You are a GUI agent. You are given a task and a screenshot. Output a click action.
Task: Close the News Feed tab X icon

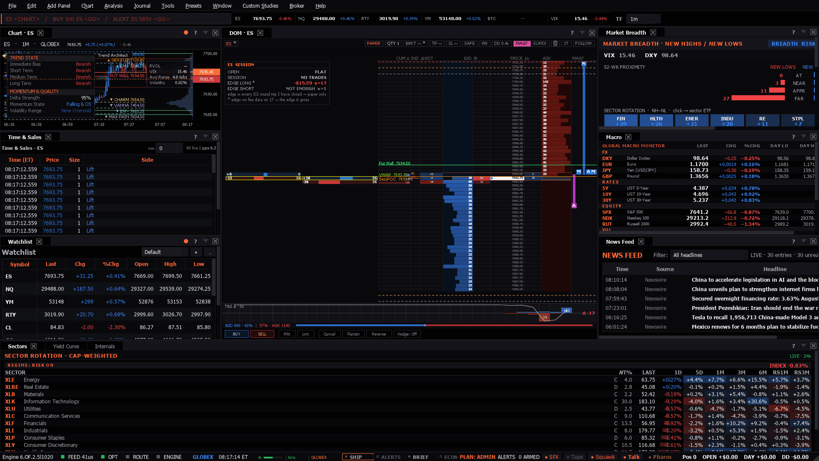pyautogui.click(x=641, y=242)
